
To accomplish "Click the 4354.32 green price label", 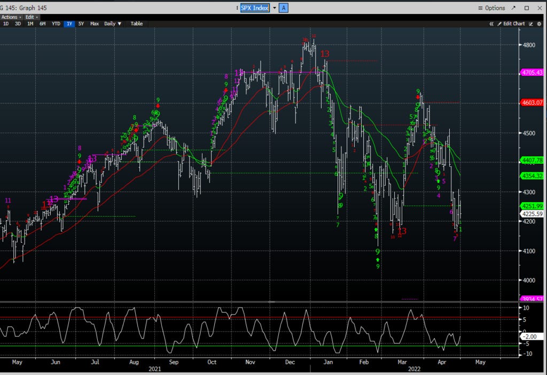I will (x=532, y=176).
